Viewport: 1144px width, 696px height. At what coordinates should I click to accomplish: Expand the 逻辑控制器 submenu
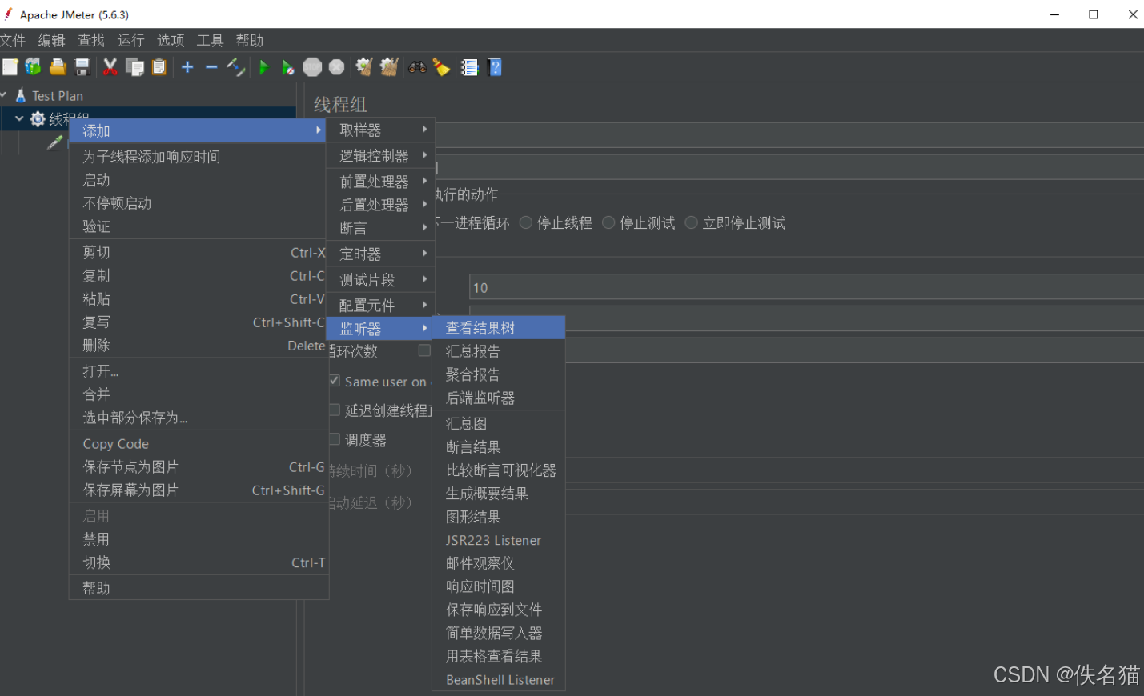coord(379,155)
